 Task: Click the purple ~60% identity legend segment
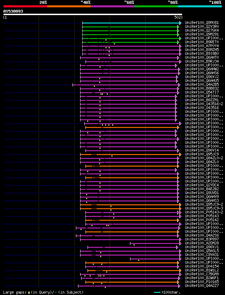[112, 6]
